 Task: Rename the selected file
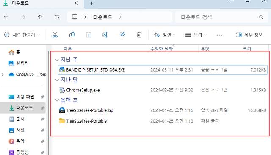pyautogui.click(x=105, y=35)
